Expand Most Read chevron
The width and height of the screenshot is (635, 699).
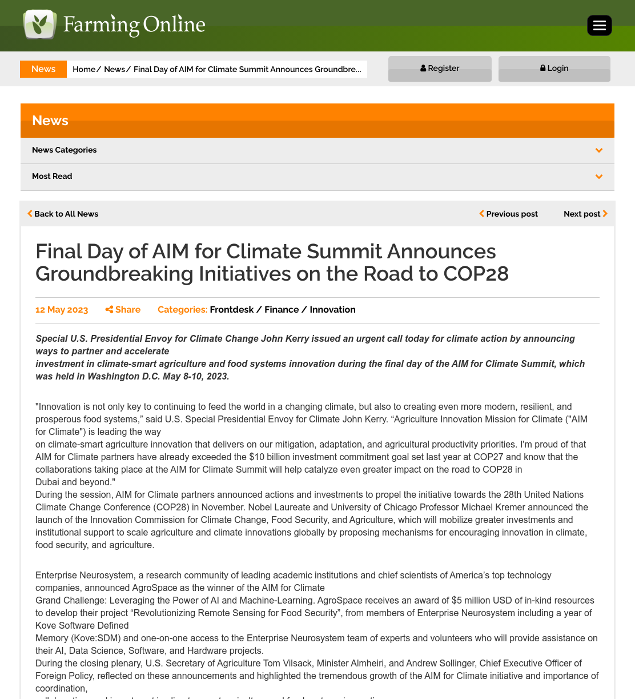[599, 177]
